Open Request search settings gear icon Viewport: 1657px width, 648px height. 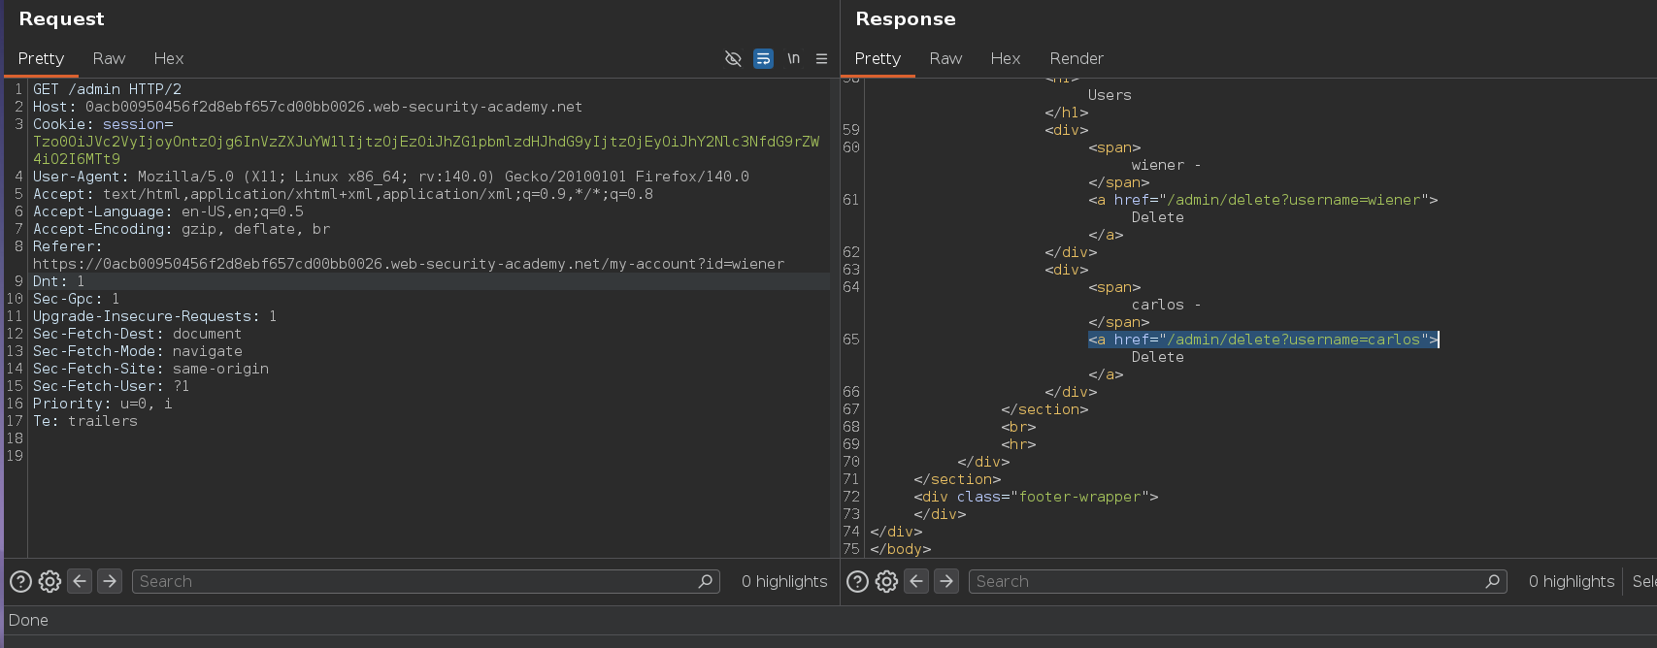click(x=50, y=581)
